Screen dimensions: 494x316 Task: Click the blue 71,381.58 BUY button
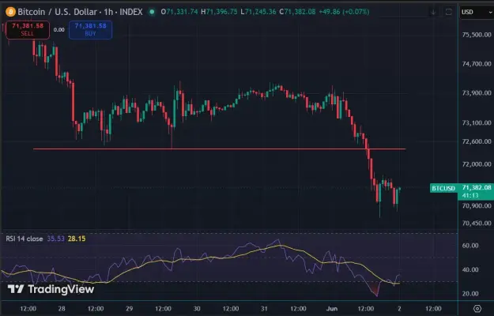click(90, 30)
